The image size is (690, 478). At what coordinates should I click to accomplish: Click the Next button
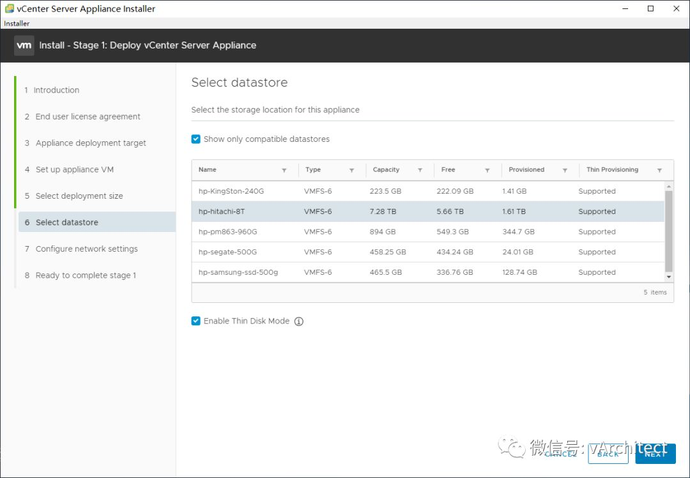coord(655,454)
